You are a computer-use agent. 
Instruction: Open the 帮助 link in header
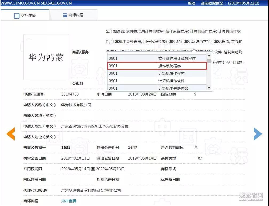pyautogui.click(x=191, y=3)
